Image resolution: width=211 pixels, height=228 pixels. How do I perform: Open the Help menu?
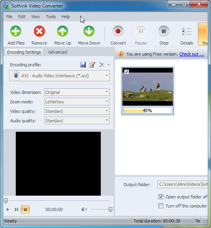[x=66, y=17]
